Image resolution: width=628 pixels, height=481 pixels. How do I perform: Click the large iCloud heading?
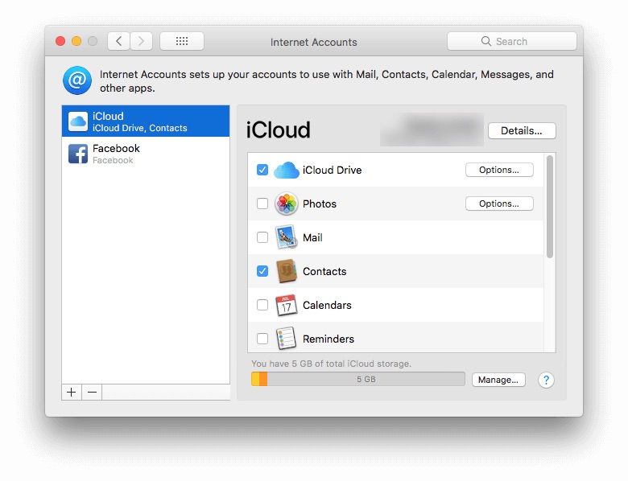tap(278, 130)
